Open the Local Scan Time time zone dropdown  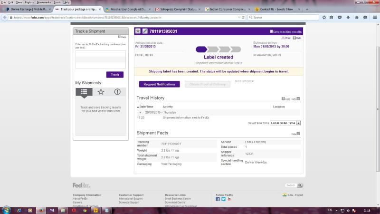pos(285,123)
